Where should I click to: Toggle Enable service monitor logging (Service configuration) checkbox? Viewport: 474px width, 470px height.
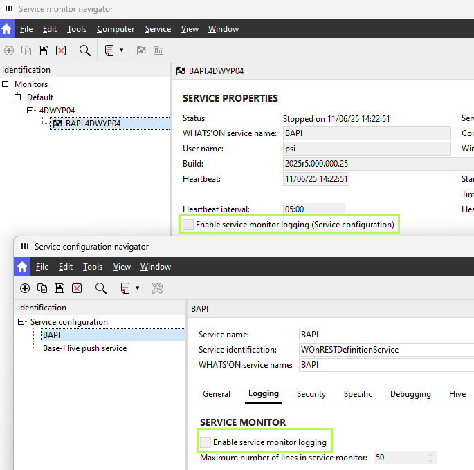tap(188, 225)
